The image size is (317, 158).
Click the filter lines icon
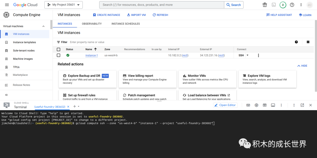click(58, 42)
